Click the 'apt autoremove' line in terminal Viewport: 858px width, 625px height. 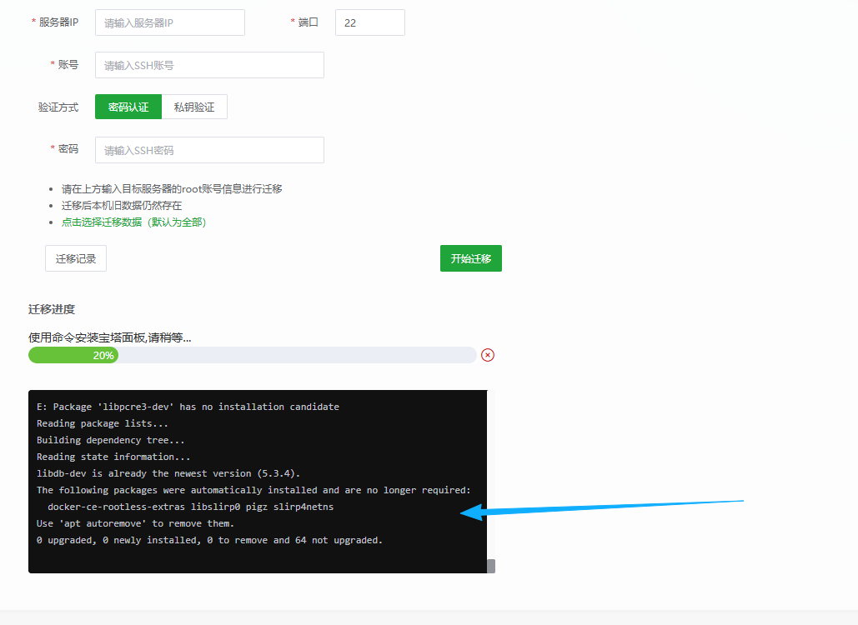tap(135, 523)
